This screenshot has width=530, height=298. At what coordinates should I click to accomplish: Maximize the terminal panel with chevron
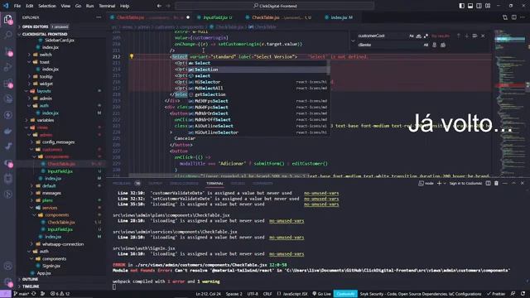[513, 183]
